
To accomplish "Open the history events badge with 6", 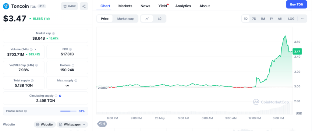I will pos(102,124).
